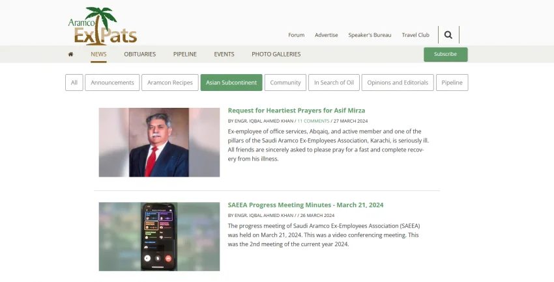Show Opinions and Editorials category
Screen dimensions: 554x282
pos(398,83)
